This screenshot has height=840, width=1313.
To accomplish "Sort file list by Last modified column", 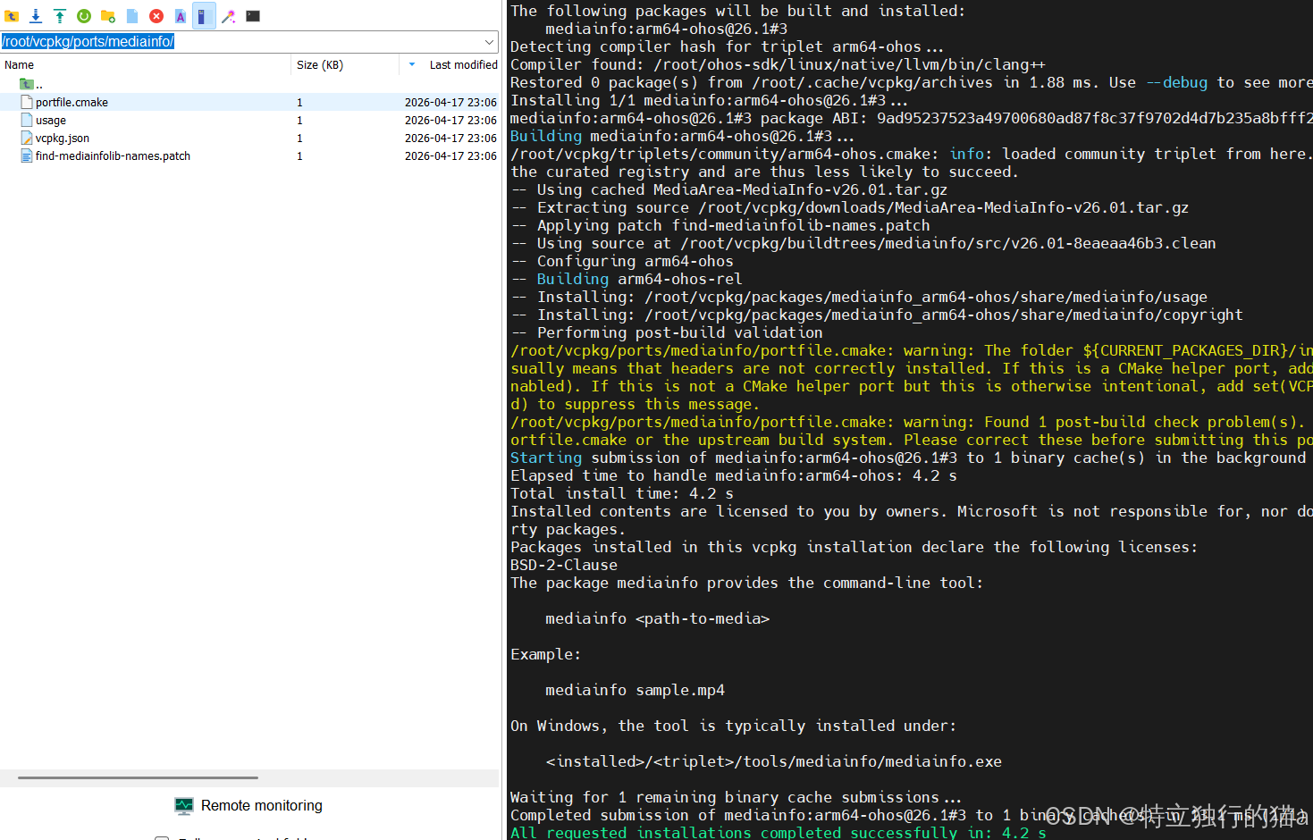I will click(463, 64).
